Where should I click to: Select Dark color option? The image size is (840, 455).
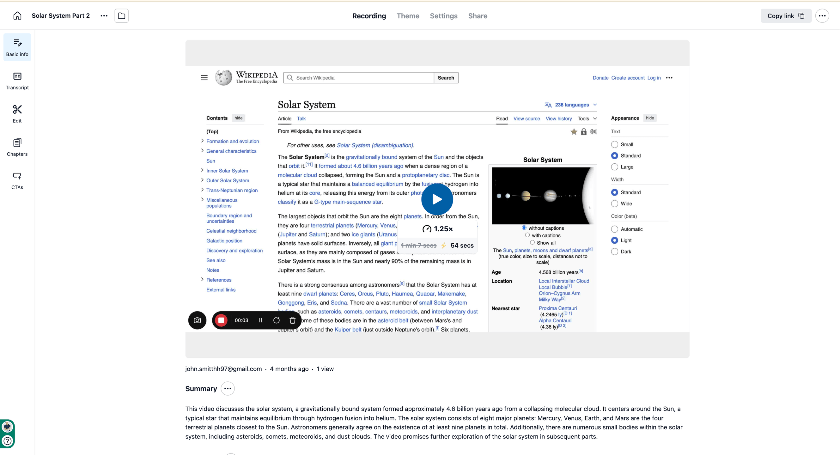click(x=614, y=252)
